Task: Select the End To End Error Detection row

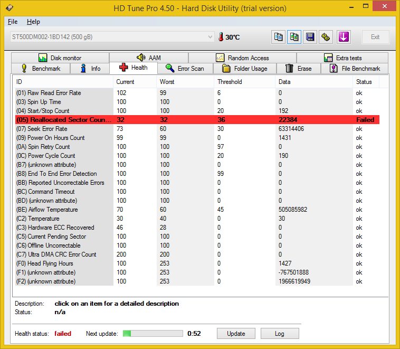Action: tap(197, 174)
